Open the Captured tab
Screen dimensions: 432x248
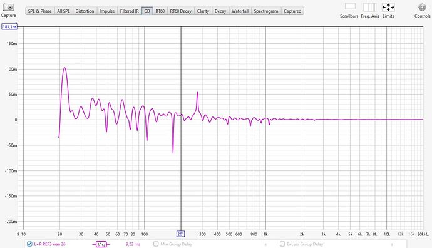click(292, 11)
